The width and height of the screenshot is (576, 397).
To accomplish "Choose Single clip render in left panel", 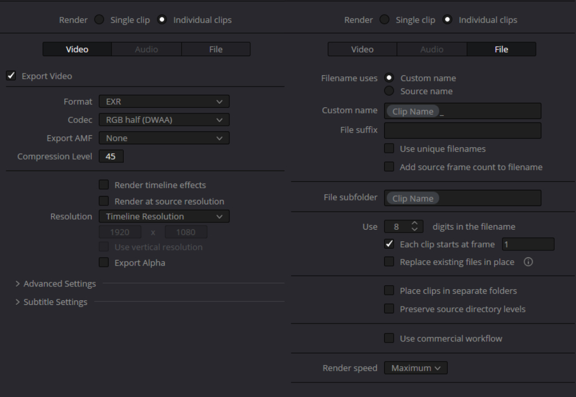I will pyautogui.click(x=100, y=20).
